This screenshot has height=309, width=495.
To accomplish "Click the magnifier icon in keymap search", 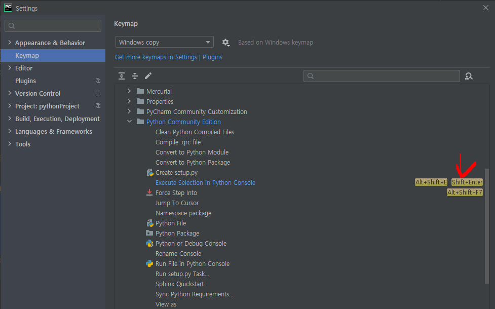I will 311,76.
